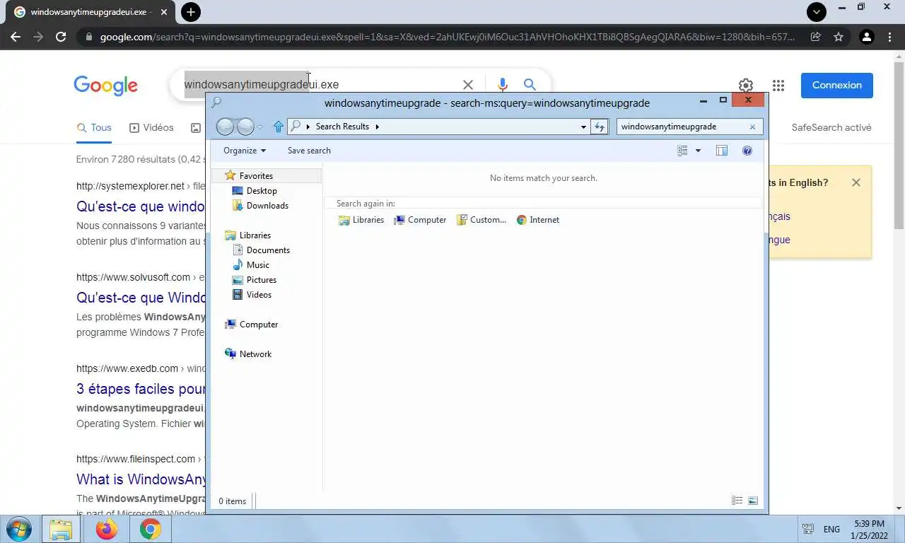
Task: Reload the Chrome page
Action: click(61, 37)
